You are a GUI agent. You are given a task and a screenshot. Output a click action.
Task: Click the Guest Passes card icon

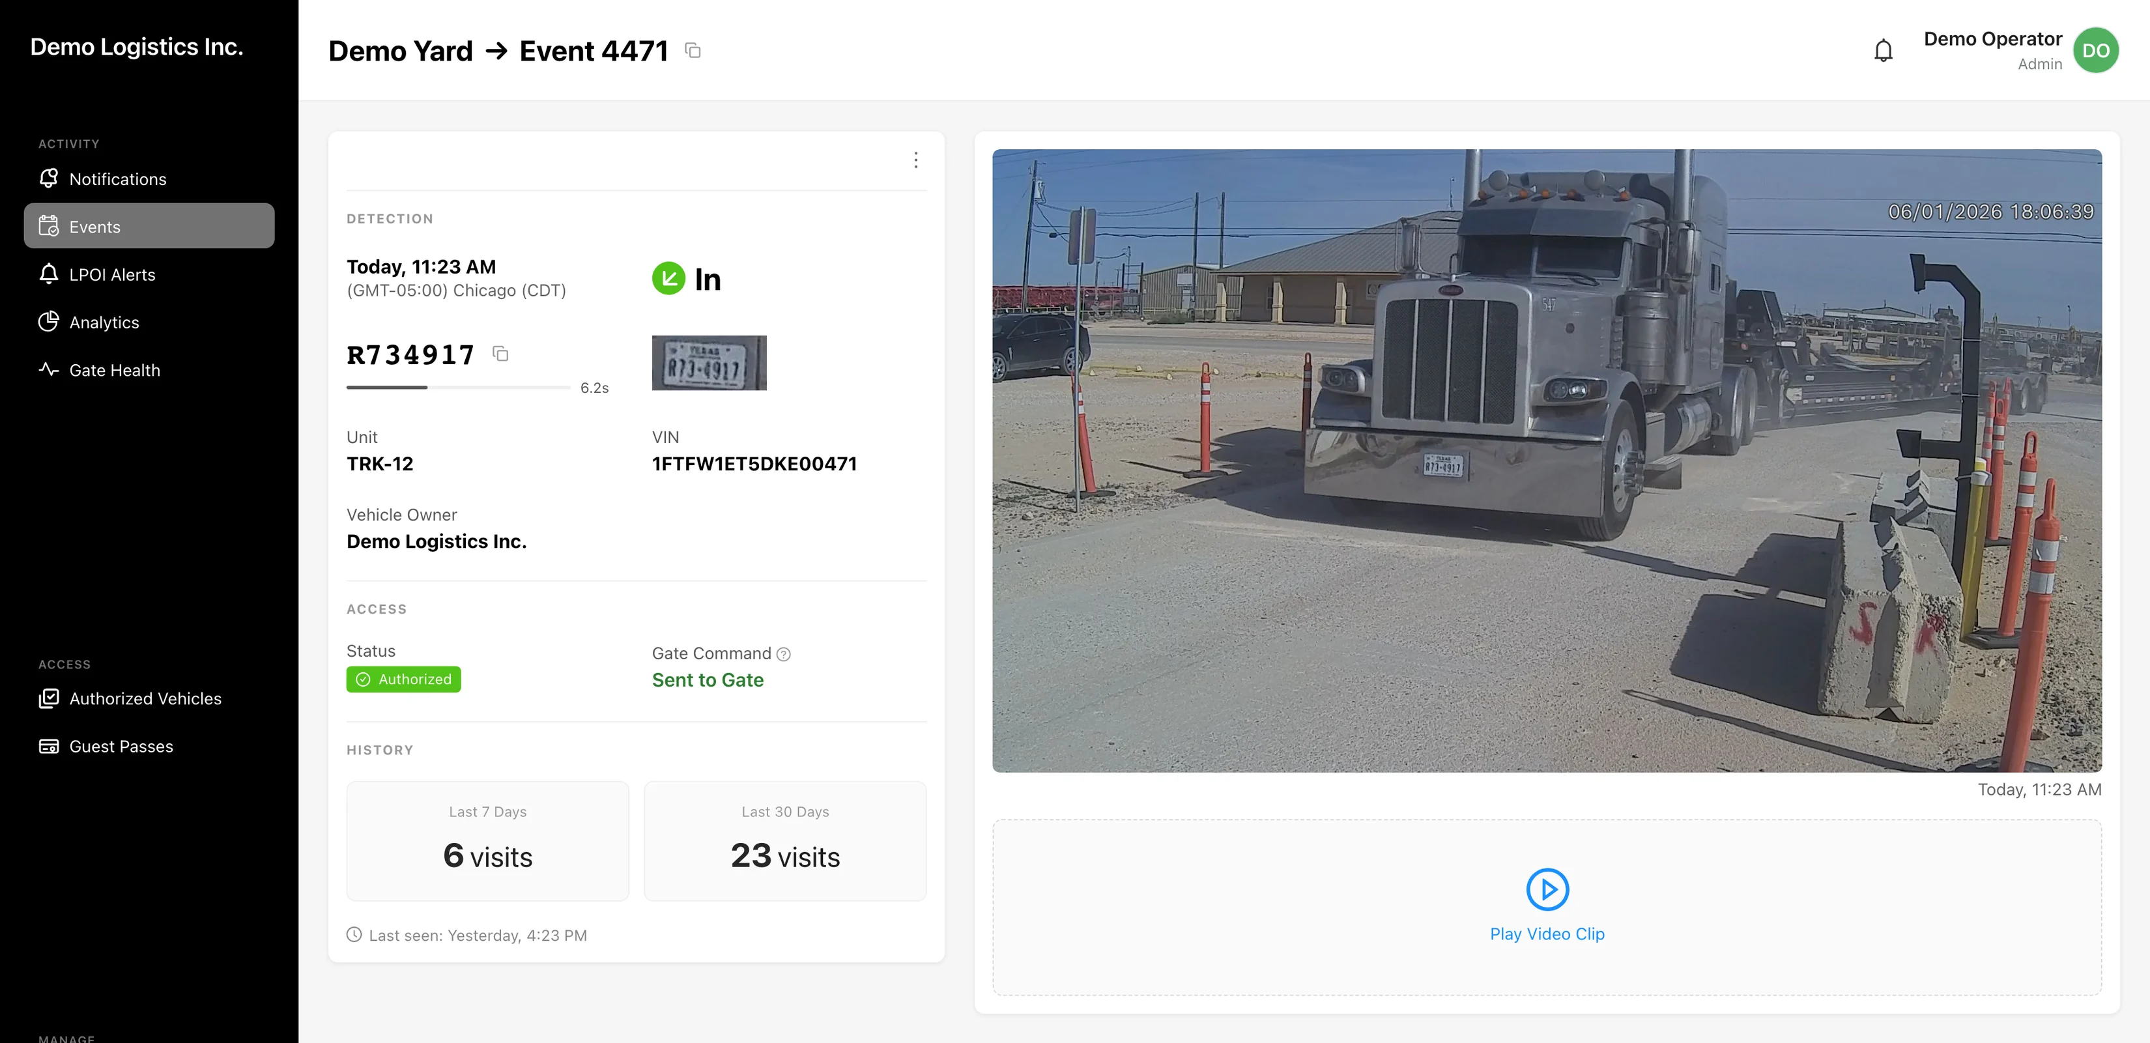(x=48, y=746)
